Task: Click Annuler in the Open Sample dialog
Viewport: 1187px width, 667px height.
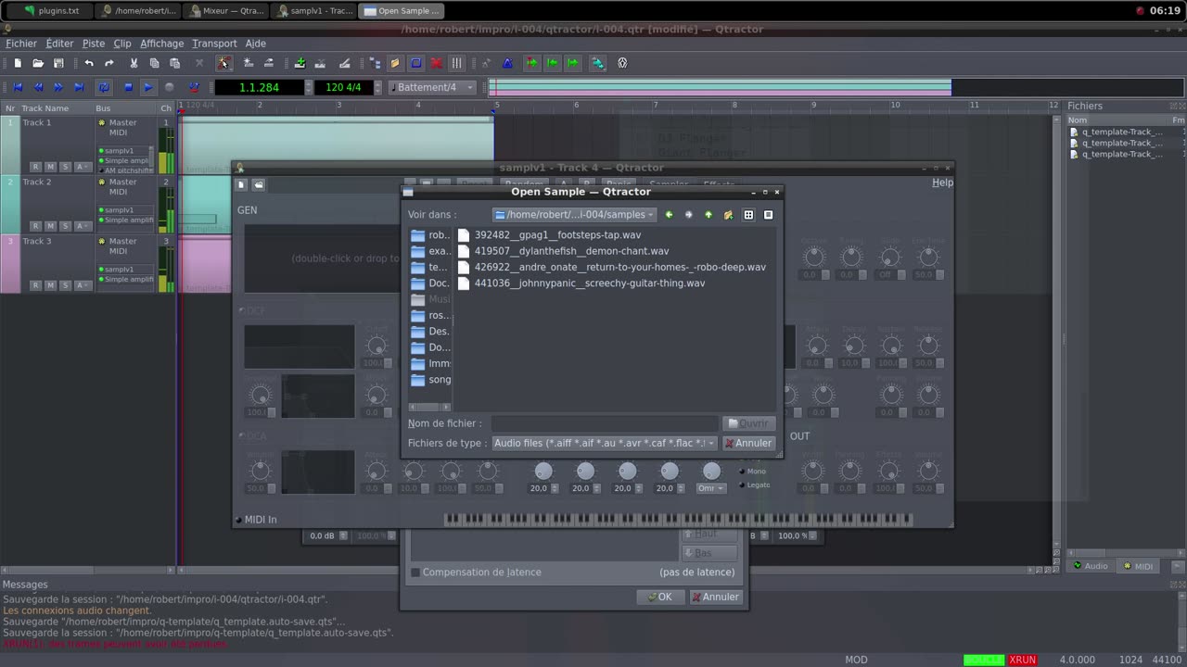Action: [748, 443]
